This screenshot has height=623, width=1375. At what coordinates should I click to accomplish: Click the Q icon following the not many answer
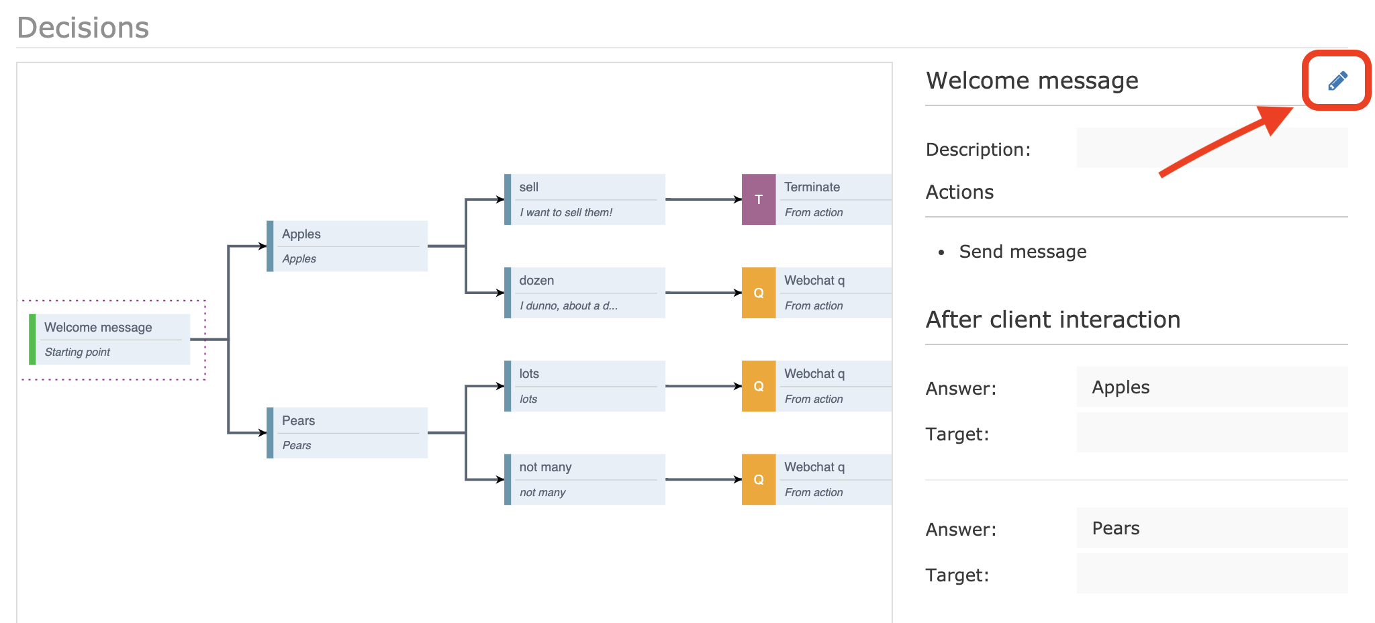pos(758,479)
